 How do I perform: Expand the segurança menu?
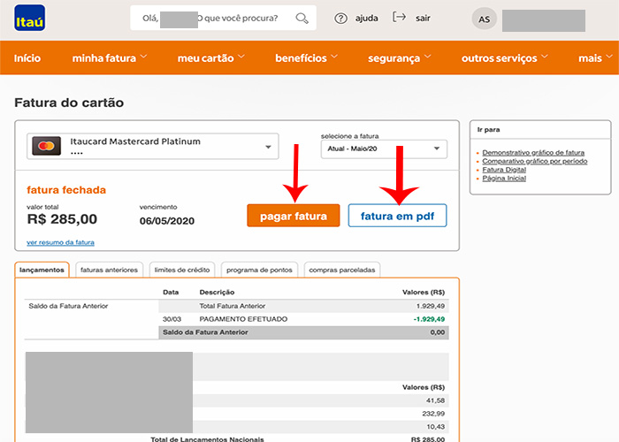coord(399,58)
